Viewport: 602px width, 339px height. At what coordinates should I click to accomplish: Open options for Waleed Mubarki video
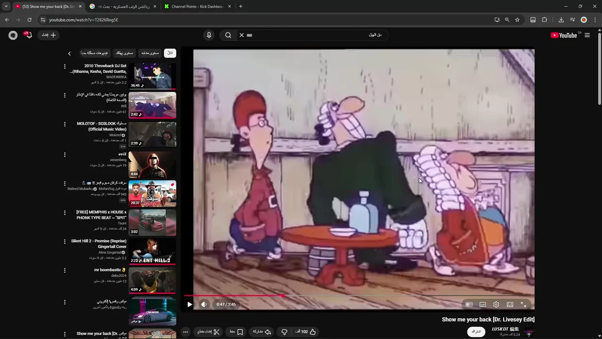65,183
